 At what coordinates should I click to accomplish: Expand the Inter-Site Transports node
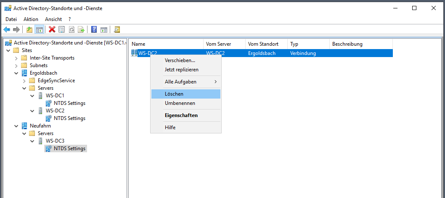16,58
